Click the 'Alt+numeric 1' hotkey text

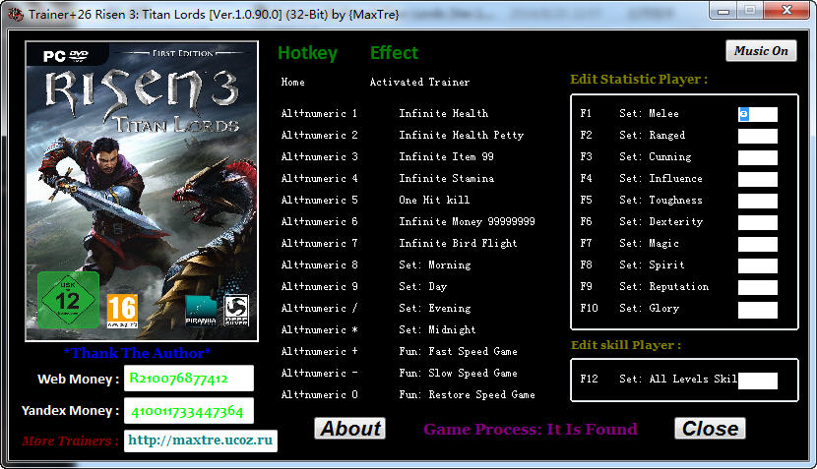click(319, 113)
